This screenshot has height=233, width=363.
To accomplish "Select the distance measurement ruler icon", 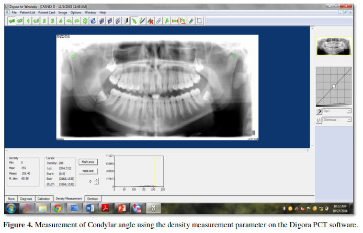I will tap(175, 21).
